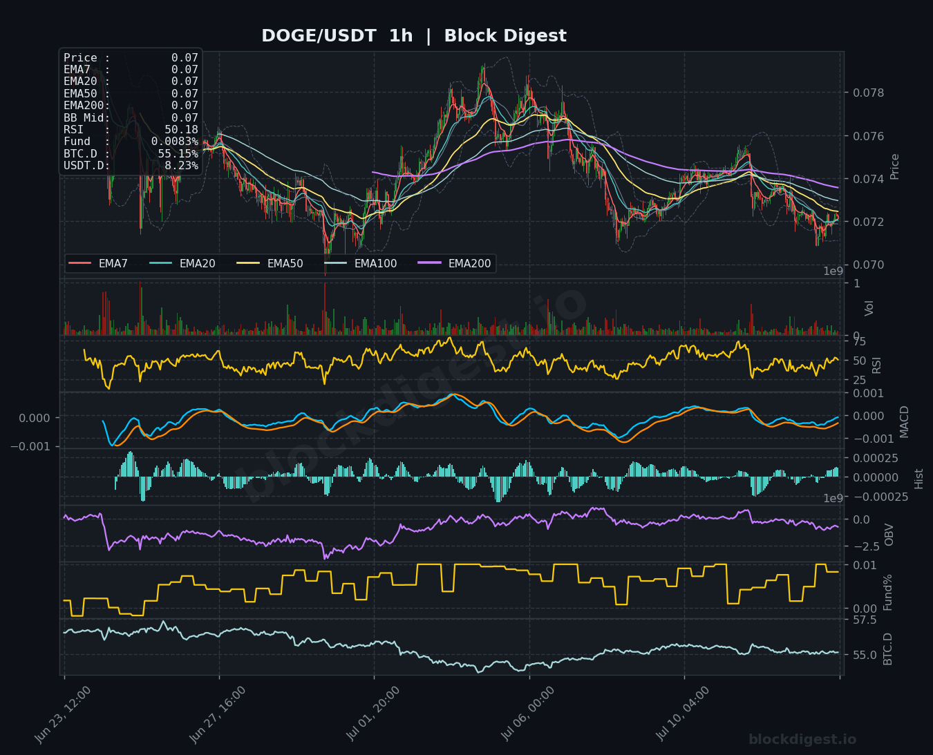Image resolution: width=933 pixels, height=755 pixels.
Task: Select the BB Mid row in the info box
Action: 131,118
